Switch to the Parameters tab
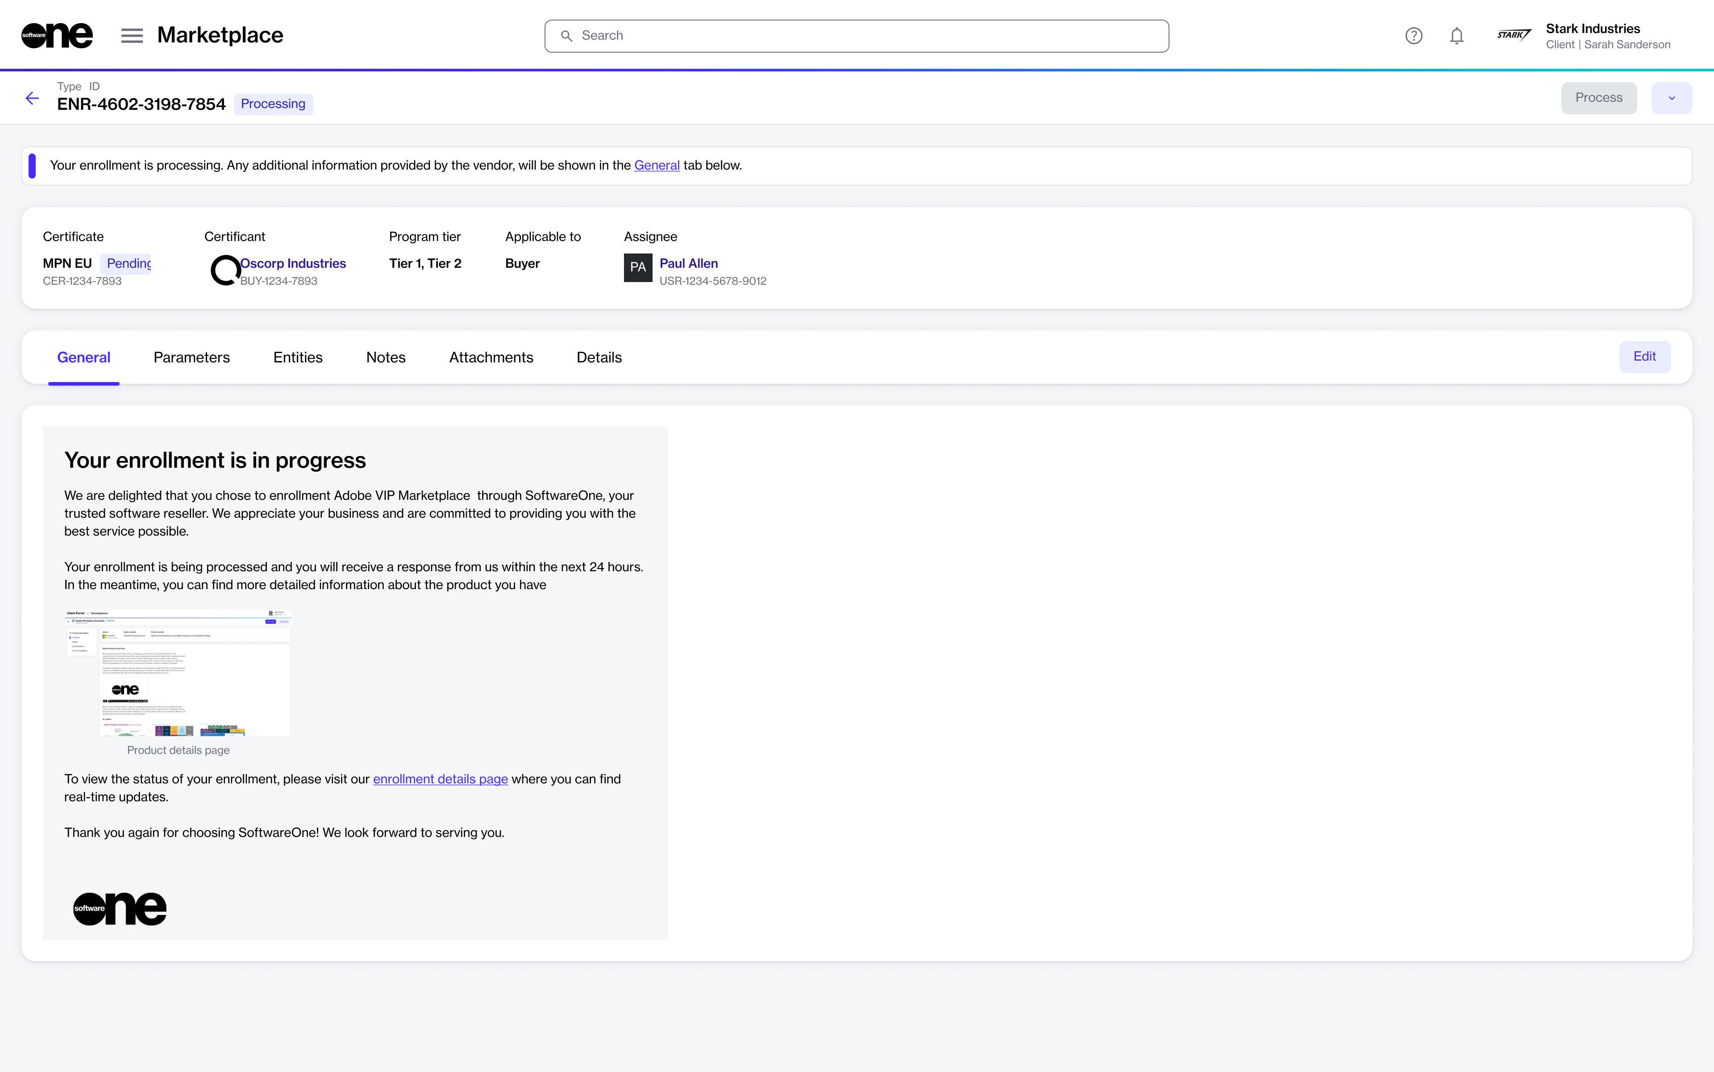 tap(191, 357)
